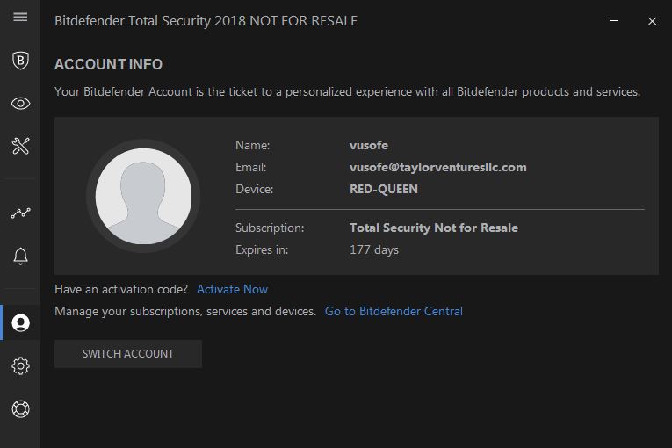Screen dimensions: 672x448
Task: Open the Activity graph icon
Action: point(20,213)
